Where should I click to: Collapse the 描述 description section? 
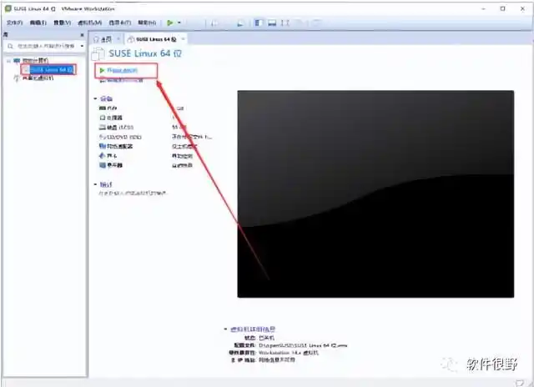click(x=95, y=184)
